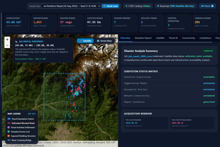Screen dimensions: 220x147
Task: Click the horizontal scrollbar under the tabs
Action: pos(165,42)
